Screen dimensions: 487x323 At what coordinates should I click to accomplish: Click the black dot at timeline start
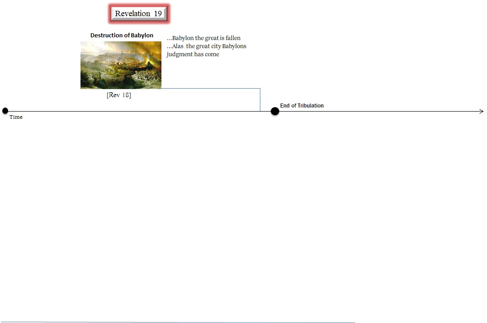[x=5, y=111]
